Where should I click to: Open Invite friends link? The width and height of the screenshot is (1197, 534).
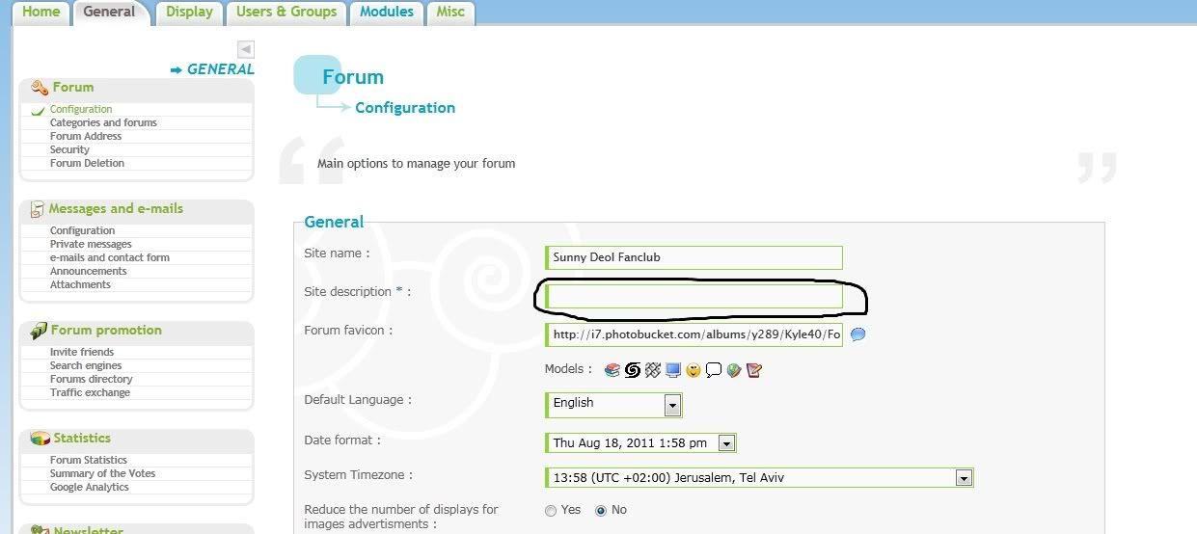[82, 353]
